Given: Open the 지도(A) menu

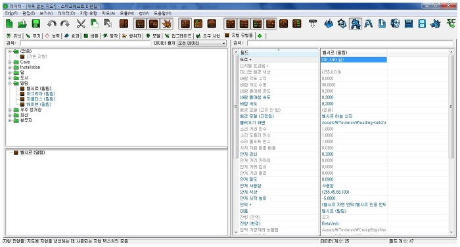Looking at the screenshot, I should click(x=108, y=13).
